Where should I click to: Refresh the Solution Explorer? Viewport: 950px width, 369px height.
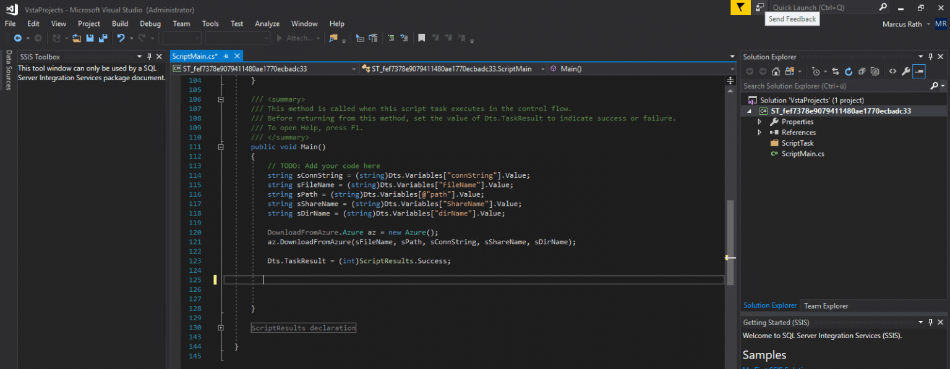(849, 71)
